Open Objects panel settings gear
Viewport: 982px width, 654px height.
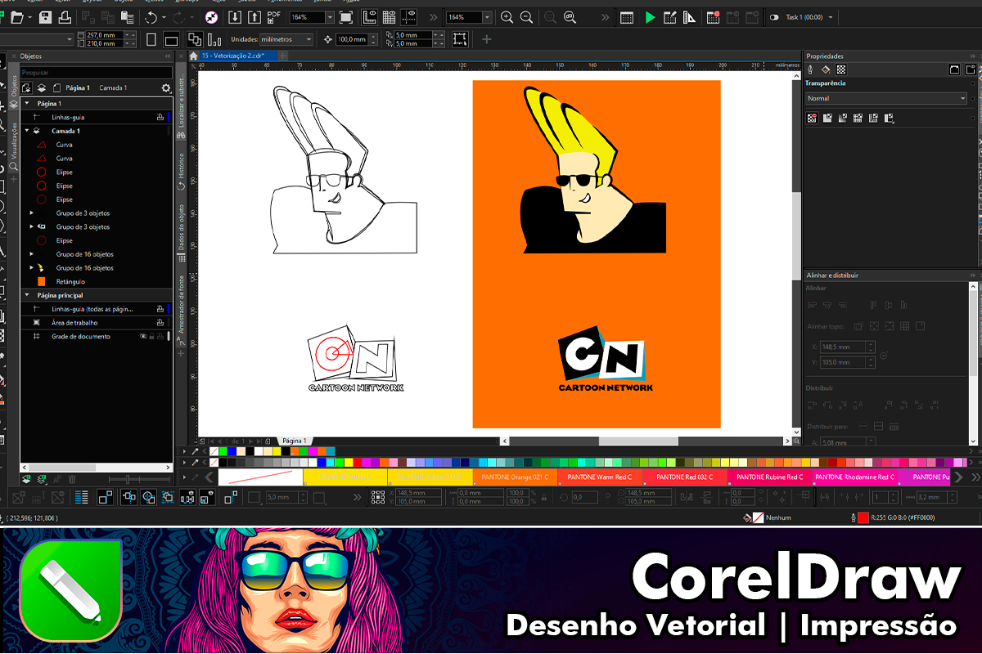coord(167,87)
